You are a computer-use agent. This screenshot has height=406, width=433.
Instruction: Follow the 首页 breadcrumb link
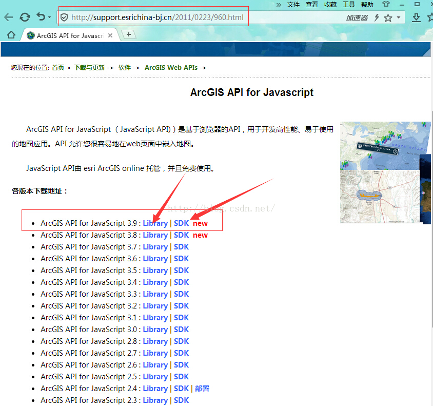coord(58,68)
